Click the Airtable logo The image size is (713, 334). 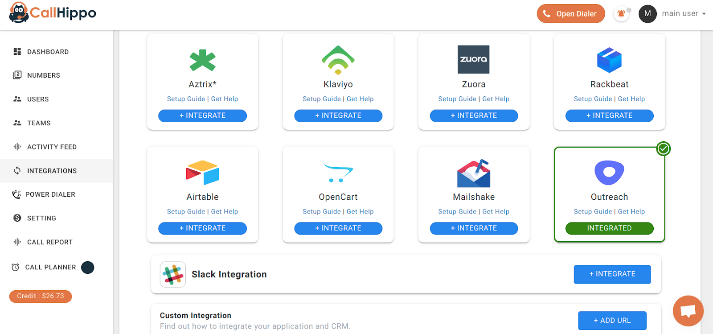pyautogui.click(x=203, y=173)
